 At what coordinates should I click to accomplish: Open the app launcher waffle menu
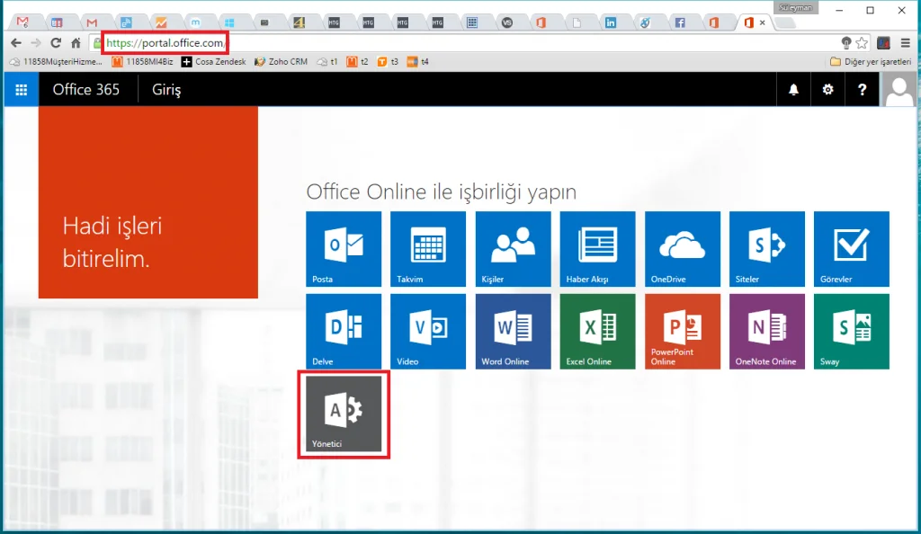point(22,90)
